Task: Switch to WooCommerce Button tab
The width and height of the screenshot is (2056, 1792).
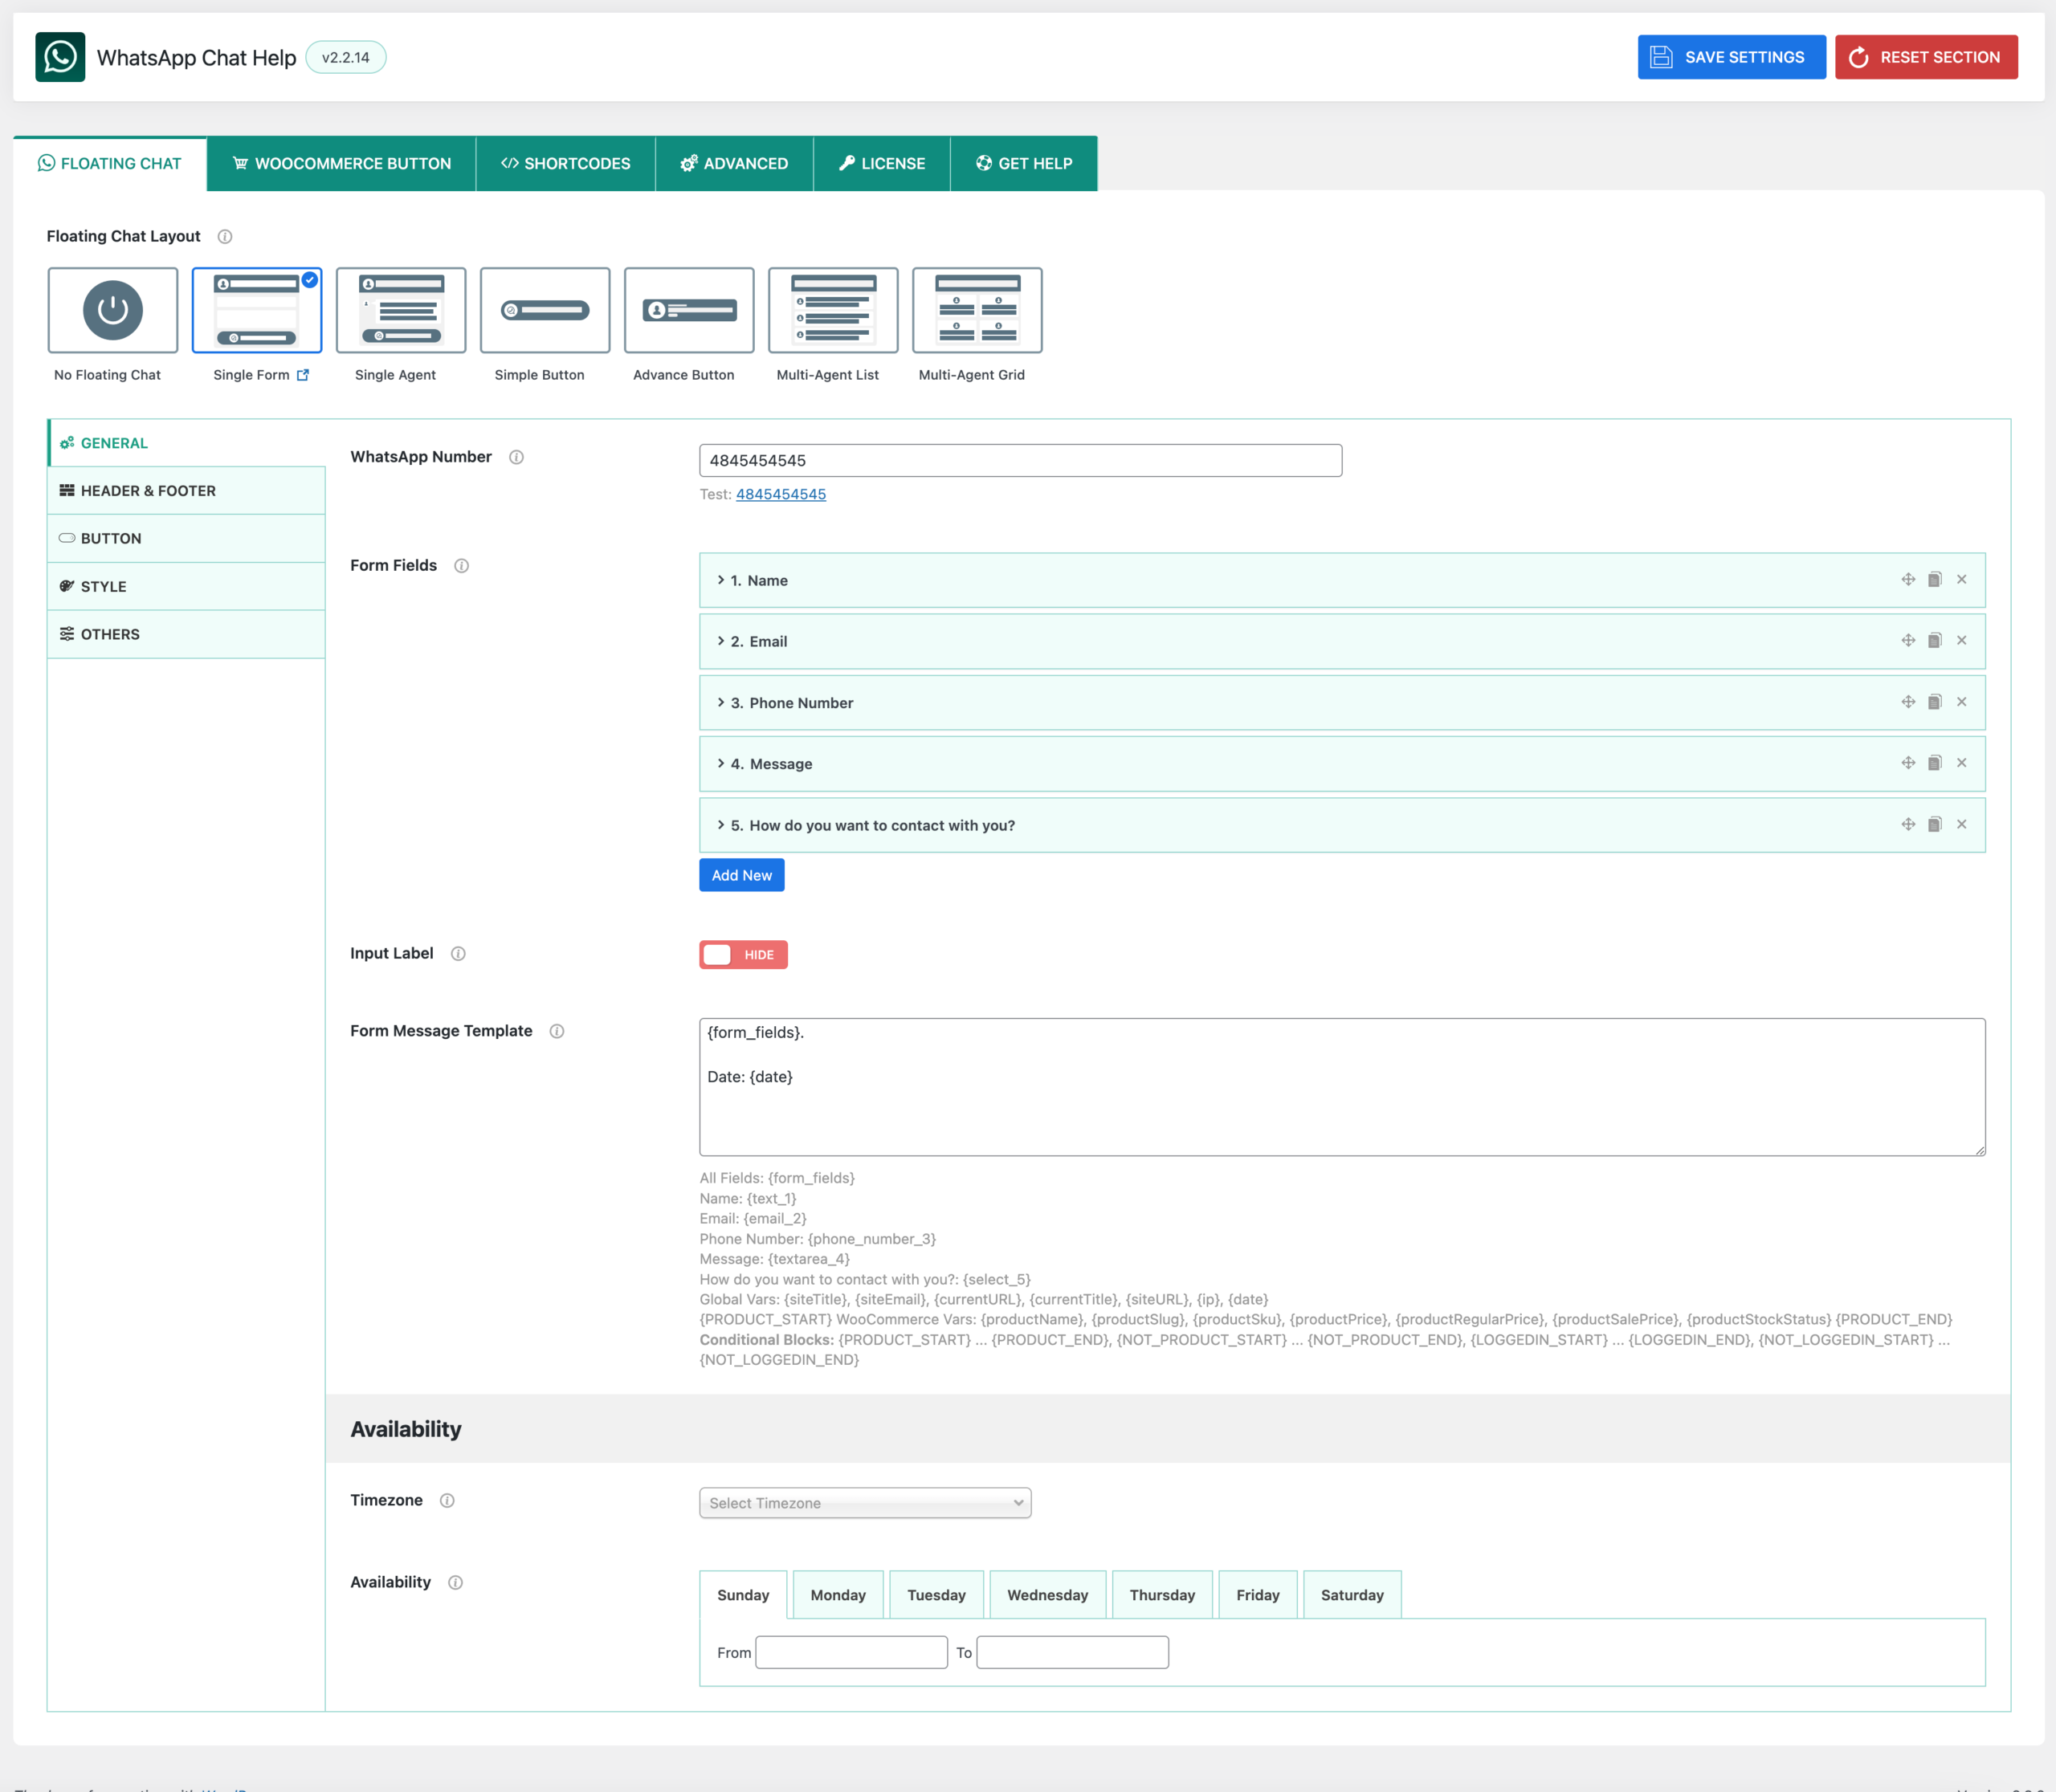Action: pos(342,163)
